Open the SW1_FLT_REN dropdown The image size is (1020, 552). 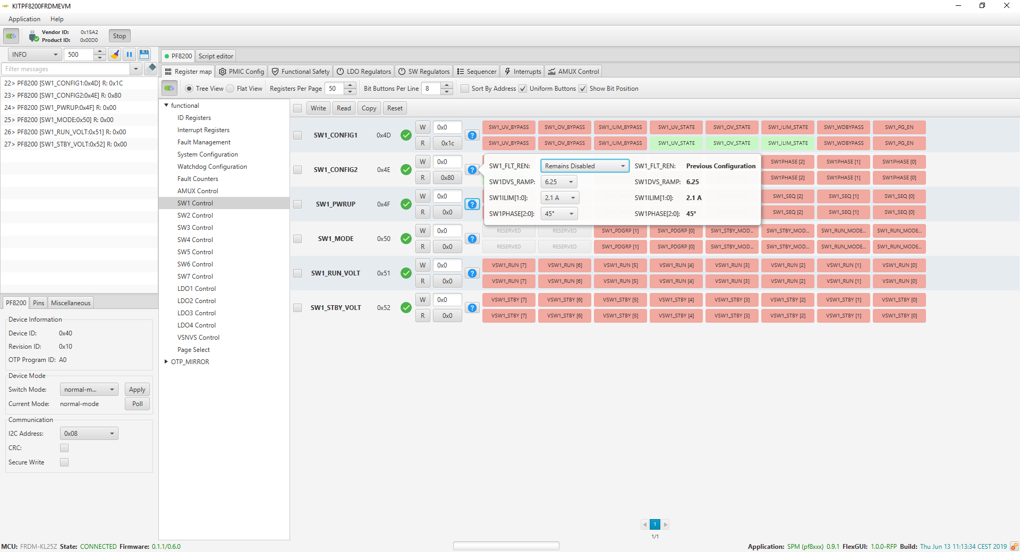(x=584, y=166)
